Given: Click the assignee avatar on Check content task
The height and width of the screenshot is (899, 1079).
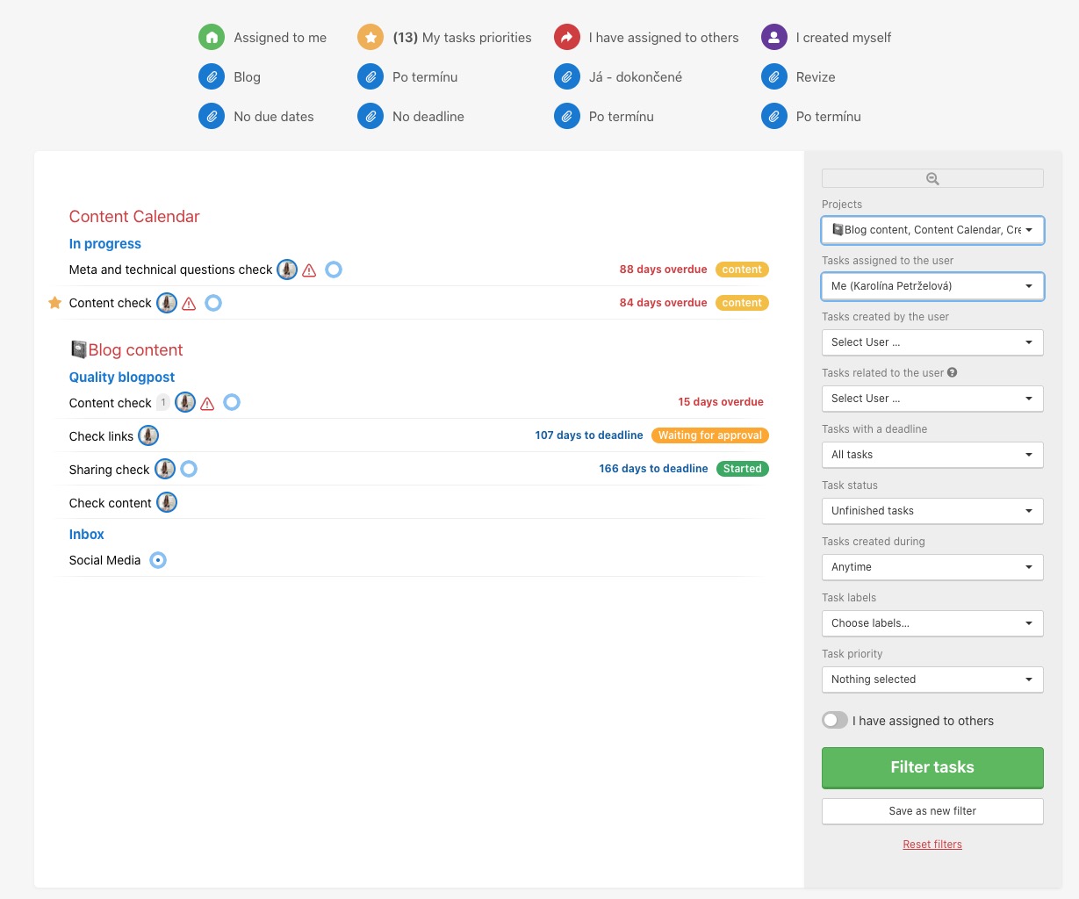Looking at the screenshot, I should click(167, 502).
